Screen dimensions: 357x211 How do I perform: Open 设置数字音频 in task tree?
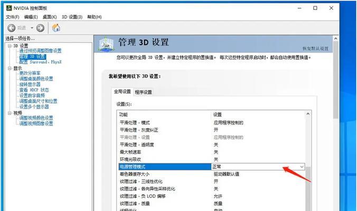[x=32, y=95]
